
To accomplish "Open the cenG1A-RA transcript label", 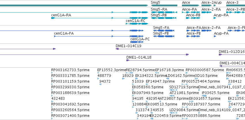I will point(61,15).
